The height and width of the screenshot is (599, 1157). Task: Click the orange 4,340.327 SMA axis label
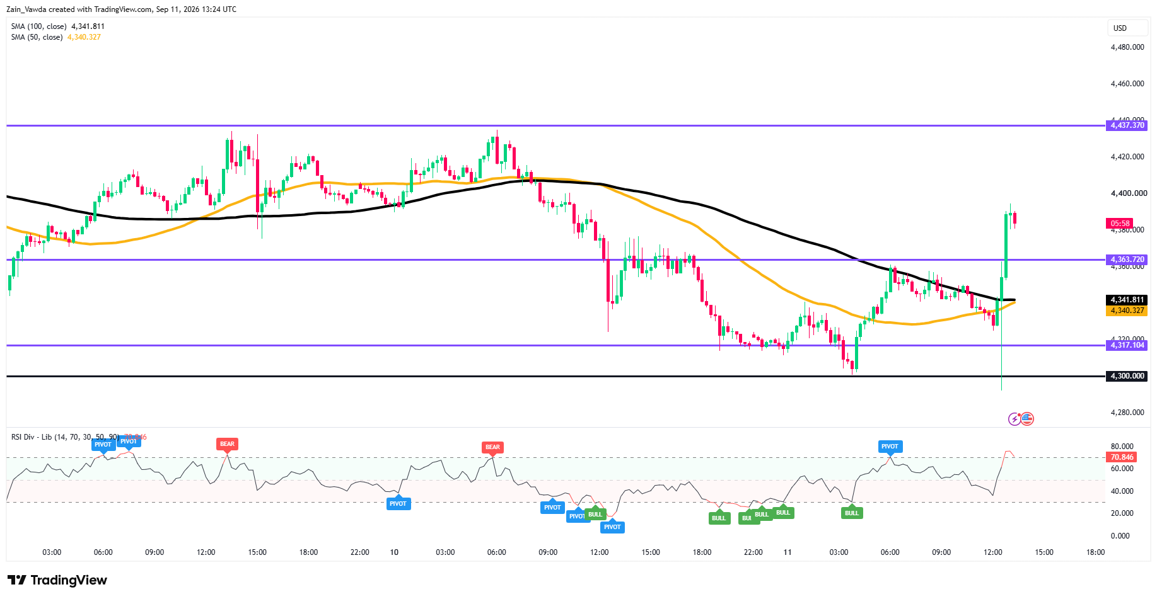tap(1127, 311)
